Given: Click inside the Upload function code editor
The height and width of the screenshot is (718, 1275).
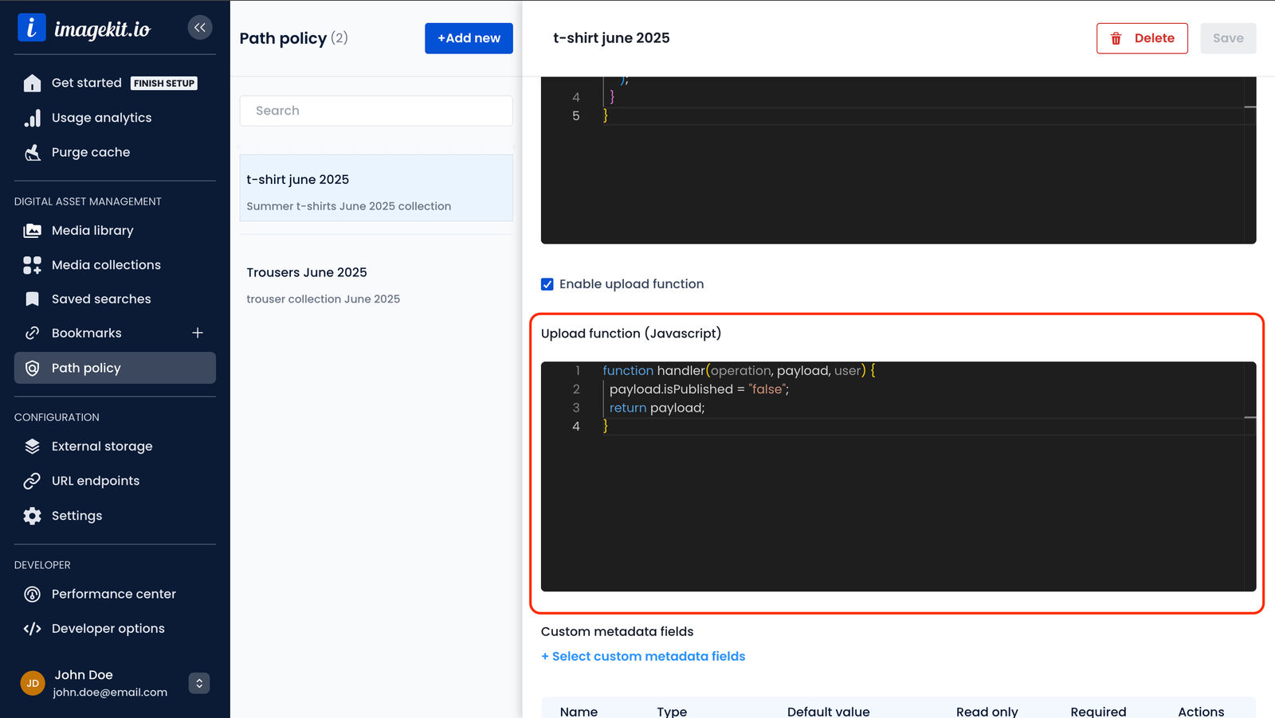Looking at the screenshot, I should tap(898, 476).
